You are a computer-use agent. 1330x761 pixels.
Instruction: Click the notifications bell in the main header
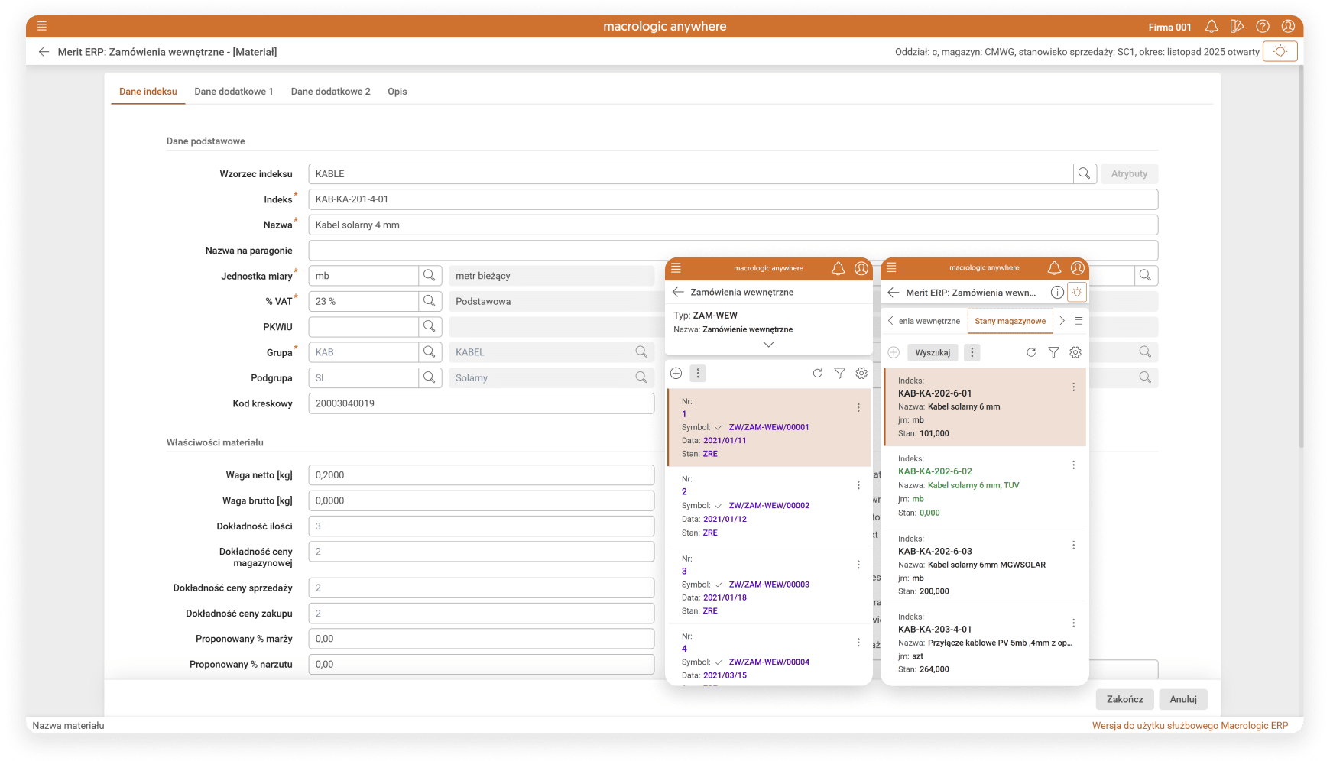[1212, 27]
